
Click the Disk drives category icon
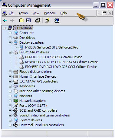coord(16,38)
